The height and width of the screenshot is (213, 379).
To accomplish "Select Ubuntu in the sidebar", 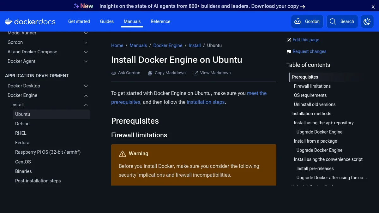I will click(x=51, y=114).
